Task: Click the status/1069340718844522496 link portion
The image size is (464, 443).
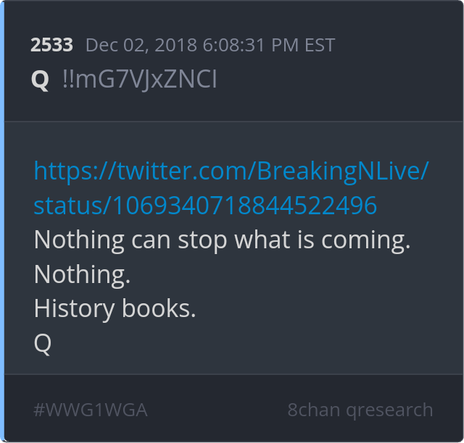Action: tap(205, 206)
